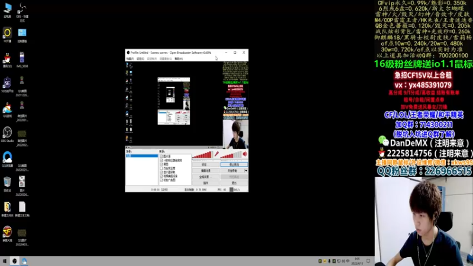Open the 设定(S) menu in OBS
Image resolution: width=473 pixels, height=266 pixels.
pyautogui.click(x=141, y=59)
